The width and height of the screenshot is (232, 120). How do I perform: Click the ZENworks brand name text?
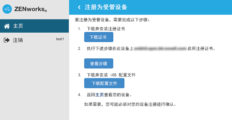(x=30, y=10)
